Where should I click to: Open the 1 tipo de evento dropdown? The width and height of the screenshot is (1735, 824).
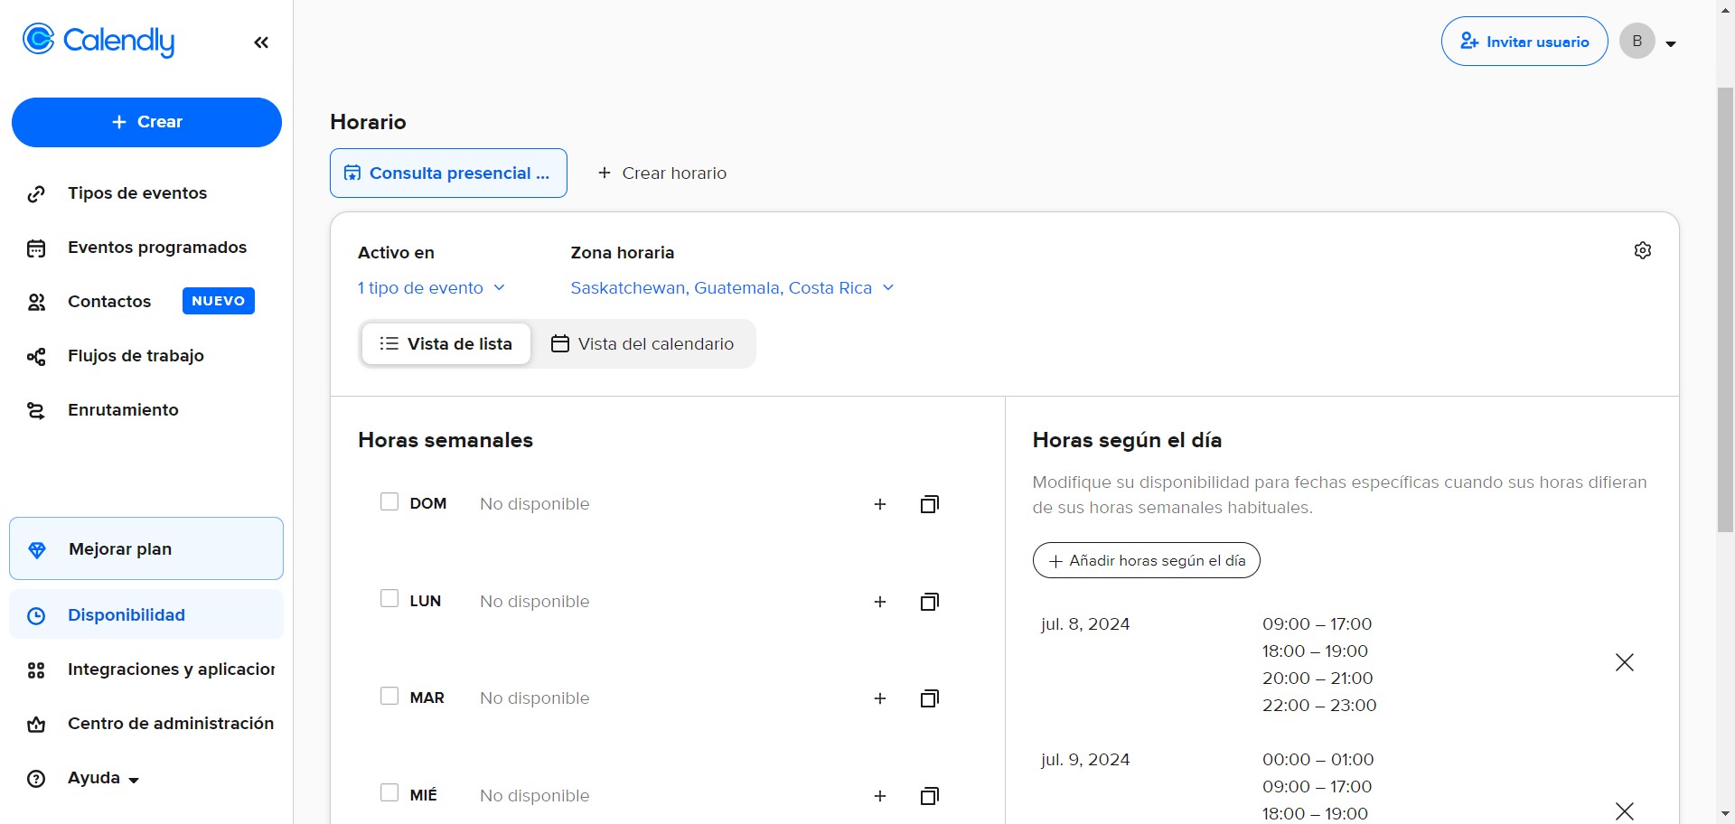tap(431, 288)
